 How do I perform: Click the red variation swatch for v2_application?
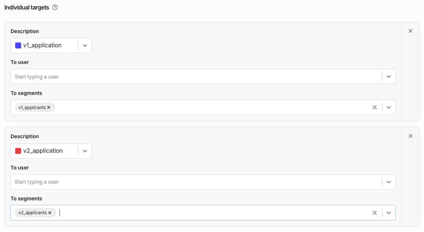point(18,151)
